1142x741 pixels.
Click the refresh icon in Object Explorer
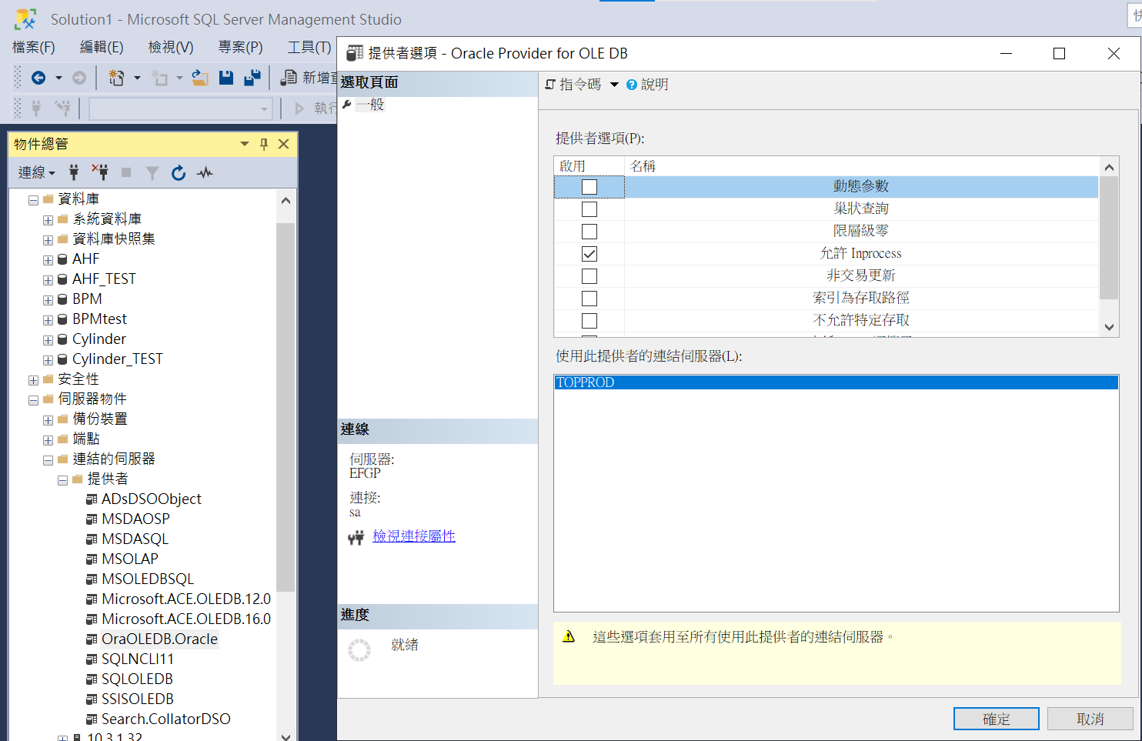pos(179,173)
